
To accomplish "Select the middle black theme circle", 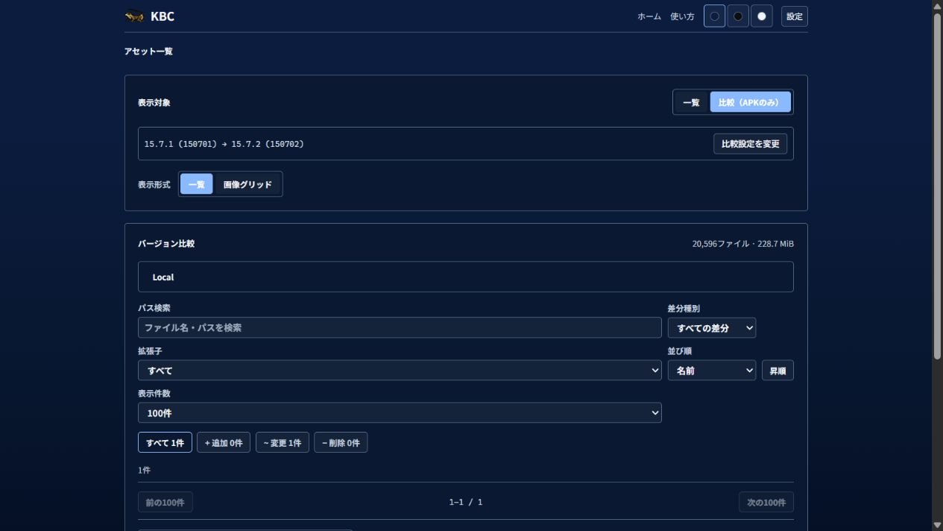I will click(738, 16).
